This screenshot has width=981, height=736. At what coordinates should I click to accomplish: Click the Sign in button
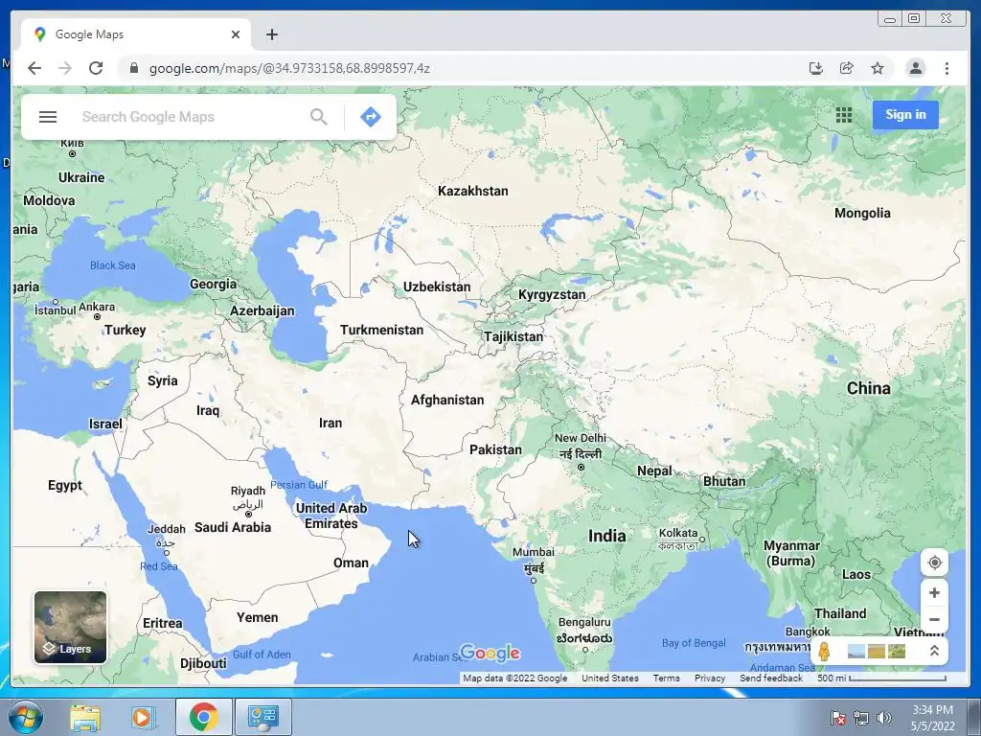pyautogui.click(x=905, y=115)
